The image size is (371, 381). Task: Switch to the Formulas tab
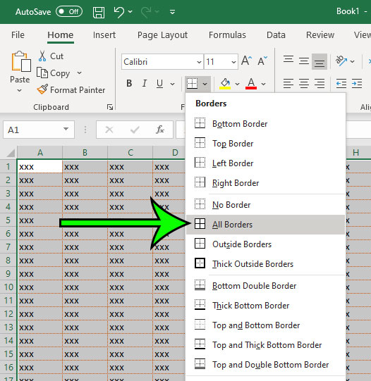[x=227, y=35]
